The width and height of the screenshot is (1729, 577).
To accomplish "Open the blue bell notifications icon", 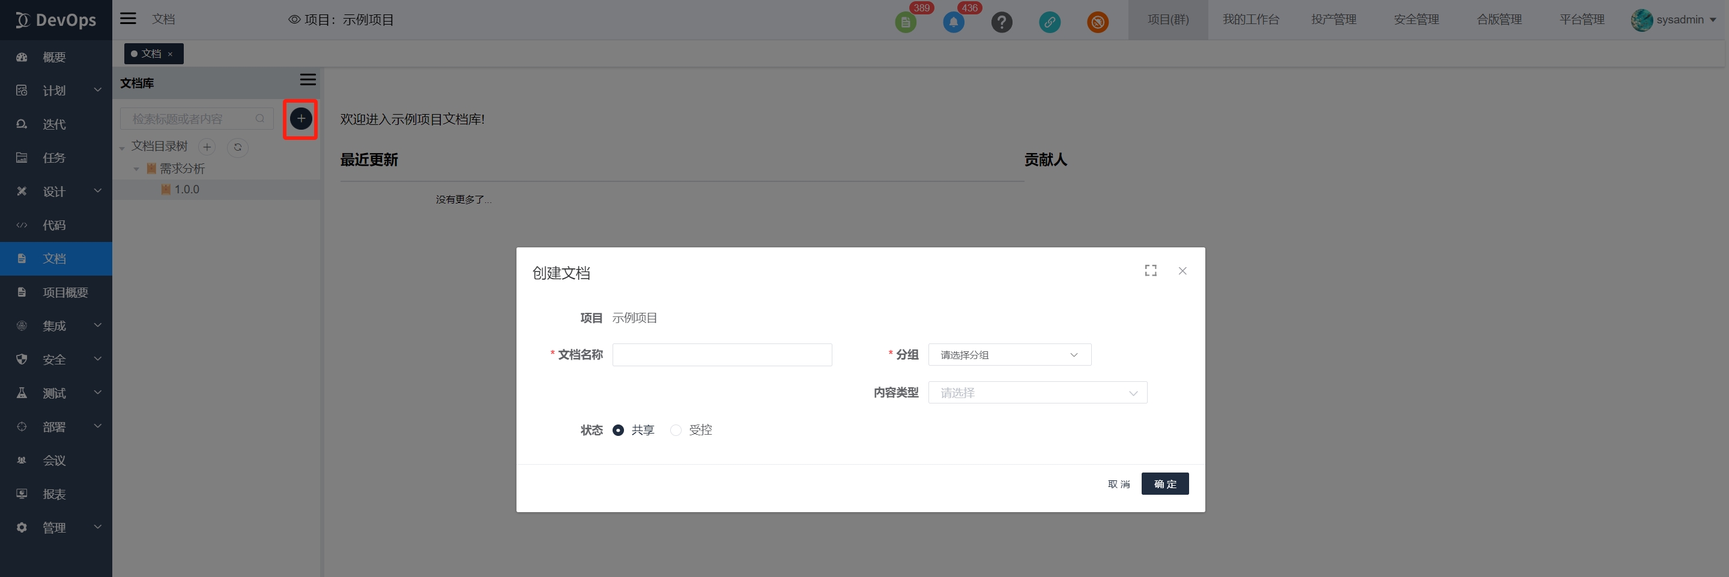I will pyautogui.click(x=953, y=22).
